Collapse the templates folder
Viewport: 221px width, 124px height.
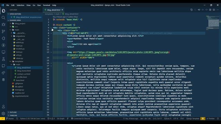click(x=25, y=61)
